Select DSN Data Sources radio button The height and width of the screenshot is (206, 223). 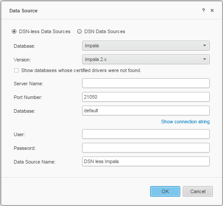tap(79, 31)
